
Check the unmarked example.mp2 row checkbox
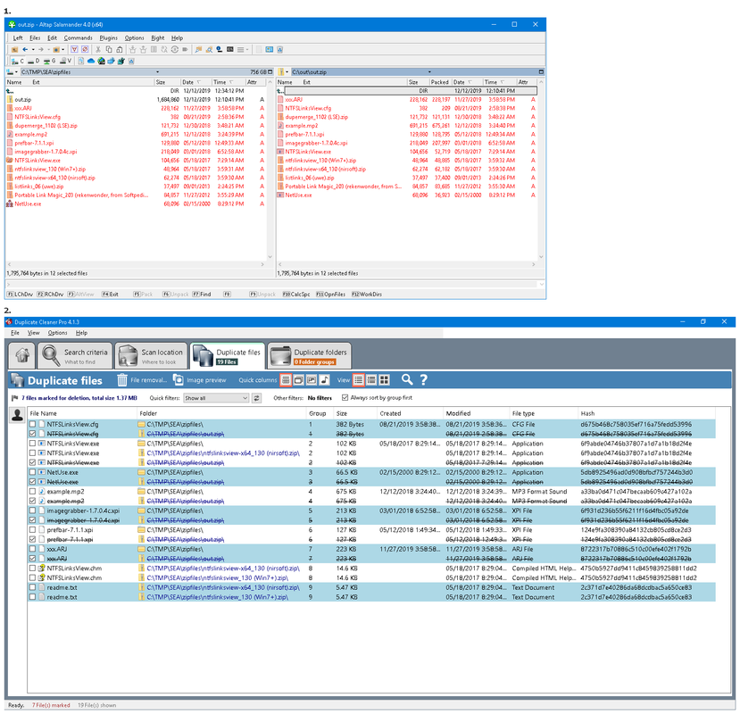tap(32, 491)
